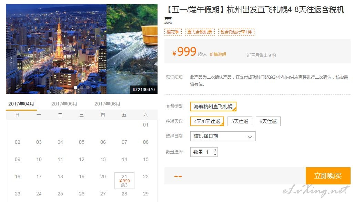Click April 22 in the calendar
This screenshot has height=202, width=353.
(x=146, y=176)
